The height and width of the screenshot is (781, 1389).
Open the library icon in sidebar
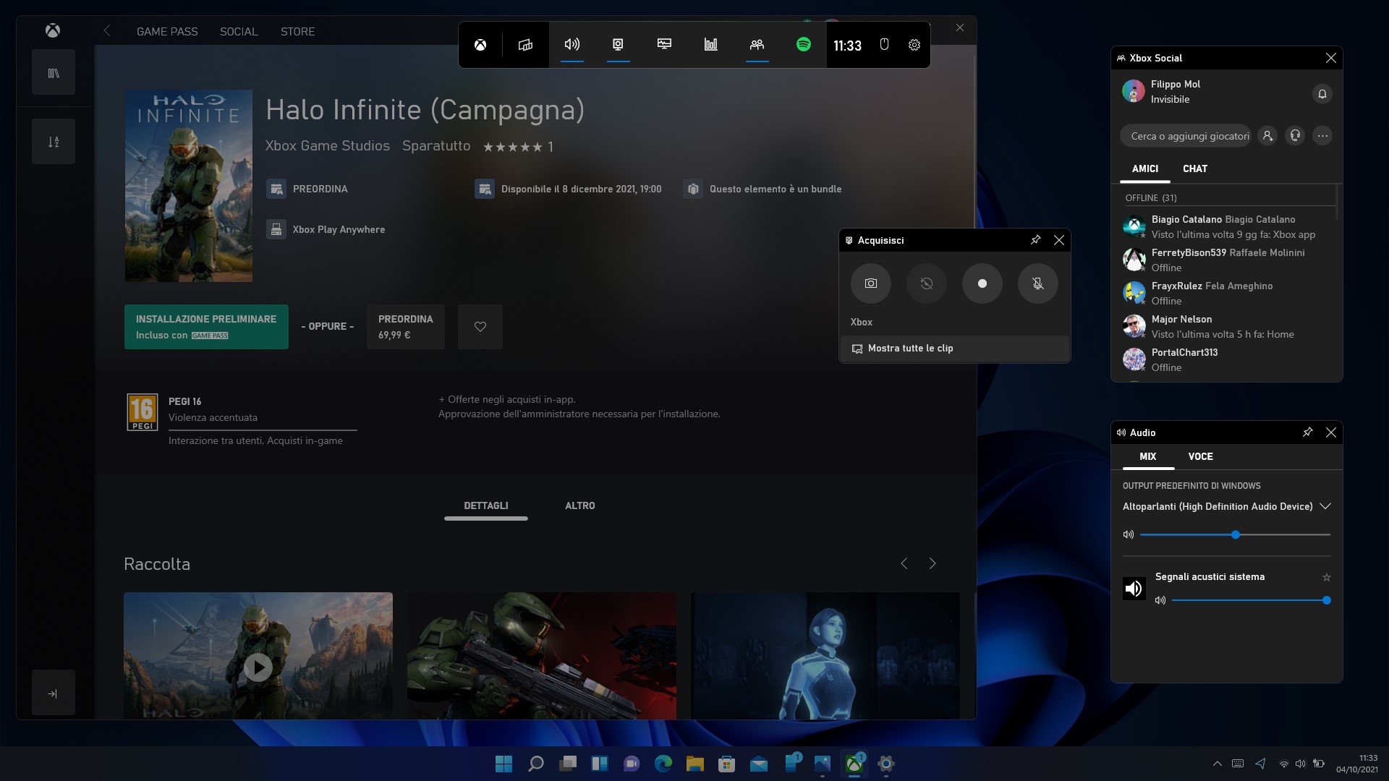(54, 73)
